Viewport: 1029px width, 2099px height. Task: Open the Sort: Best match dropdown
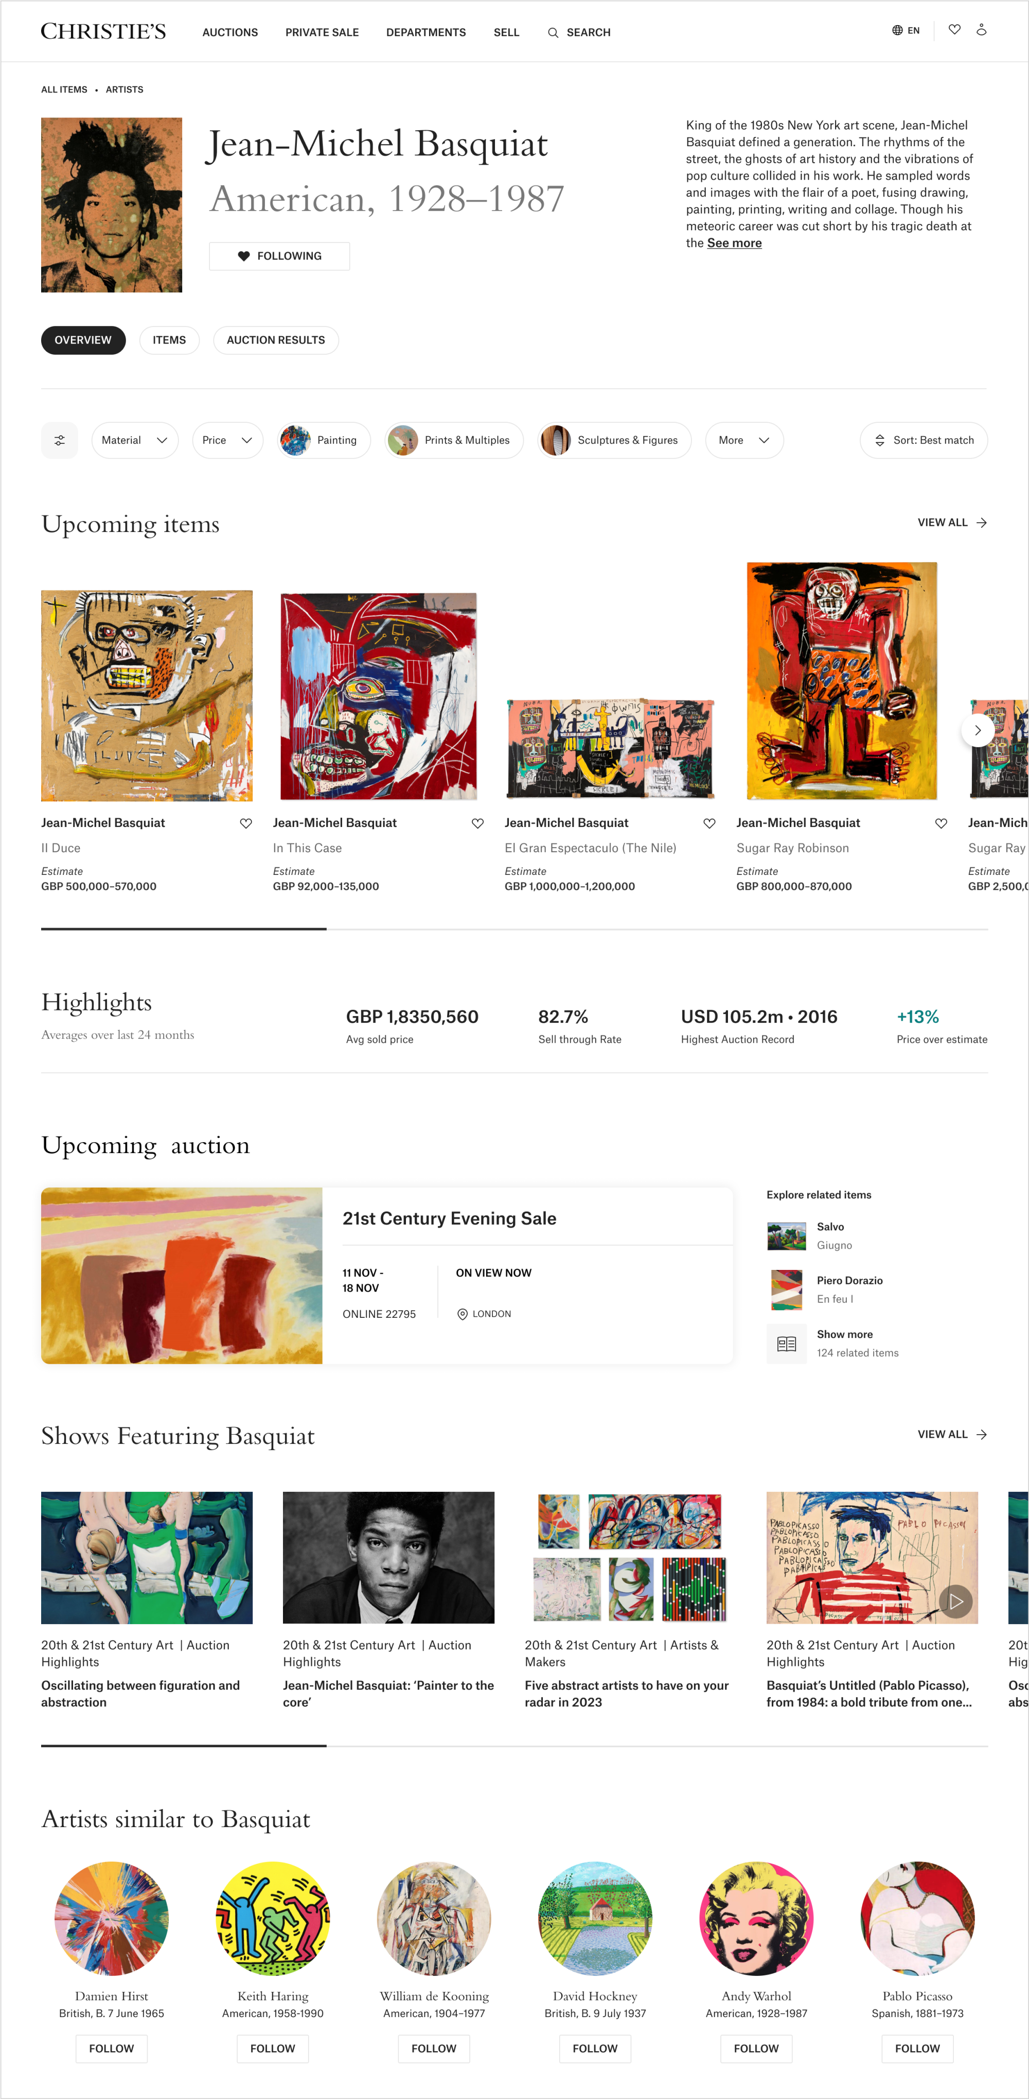(923, 440)
